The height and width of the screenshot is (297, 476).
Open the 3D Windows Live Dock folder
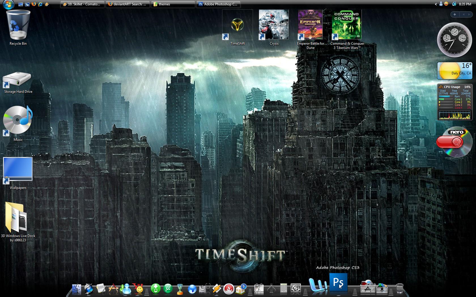pos(18,222)
